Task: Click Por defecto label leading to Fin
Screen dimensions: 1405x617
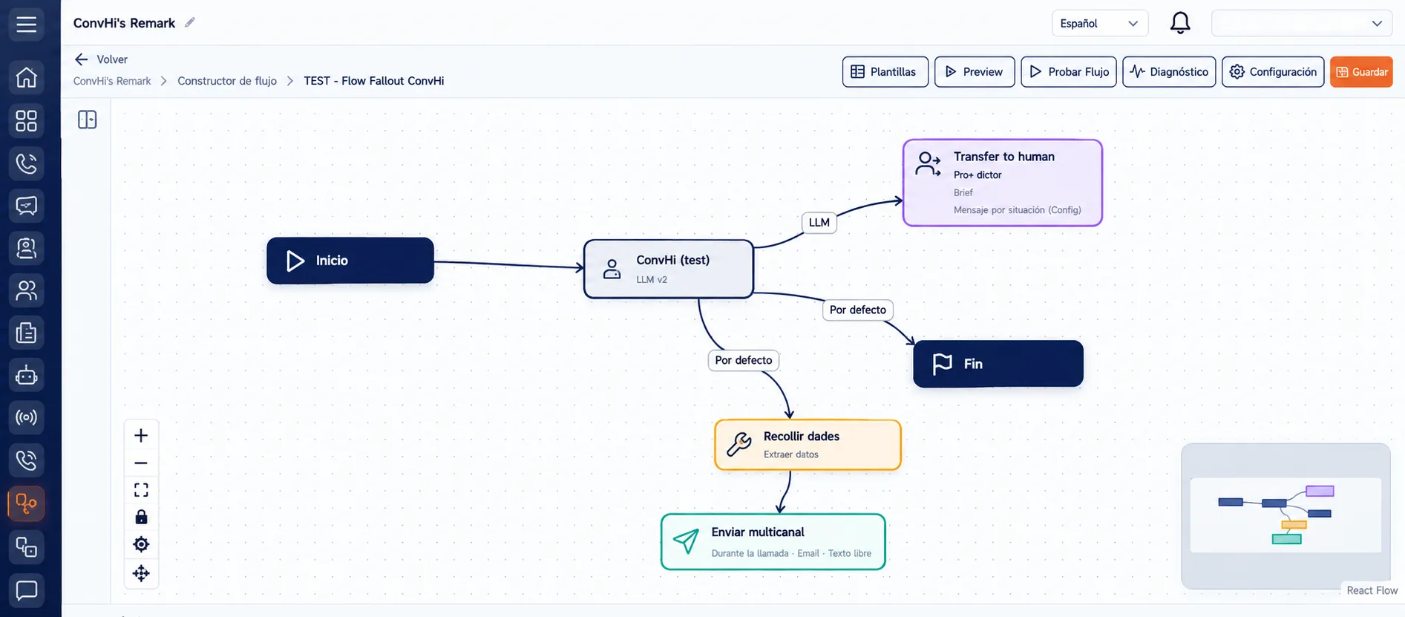Action: (x=858, y=310)
